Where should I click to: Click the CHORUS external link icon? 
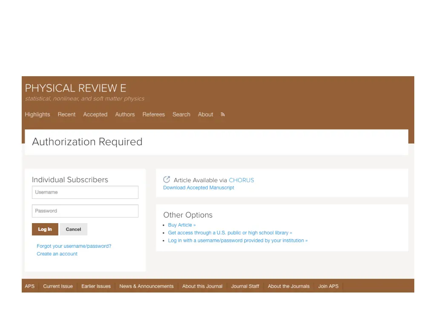coord(166,180)
